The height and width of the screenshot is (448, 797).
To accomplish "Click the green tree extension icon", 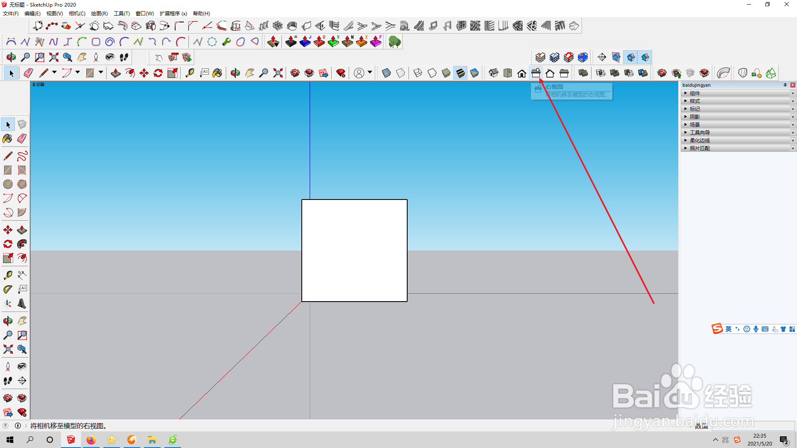I will [x=394, y=42].
